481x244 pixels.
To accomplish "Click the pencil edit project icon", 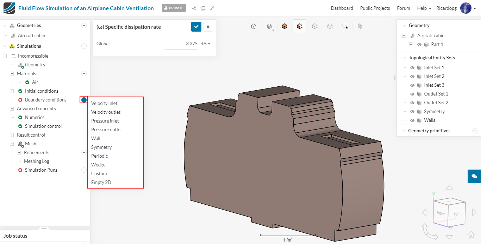I will pos(212,8).
